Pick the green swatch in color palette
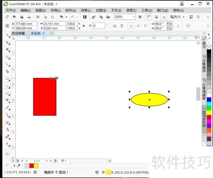Image resolution: width=213 pixels, height=178 pixels. pyautogui.click(x=209, y=108)
